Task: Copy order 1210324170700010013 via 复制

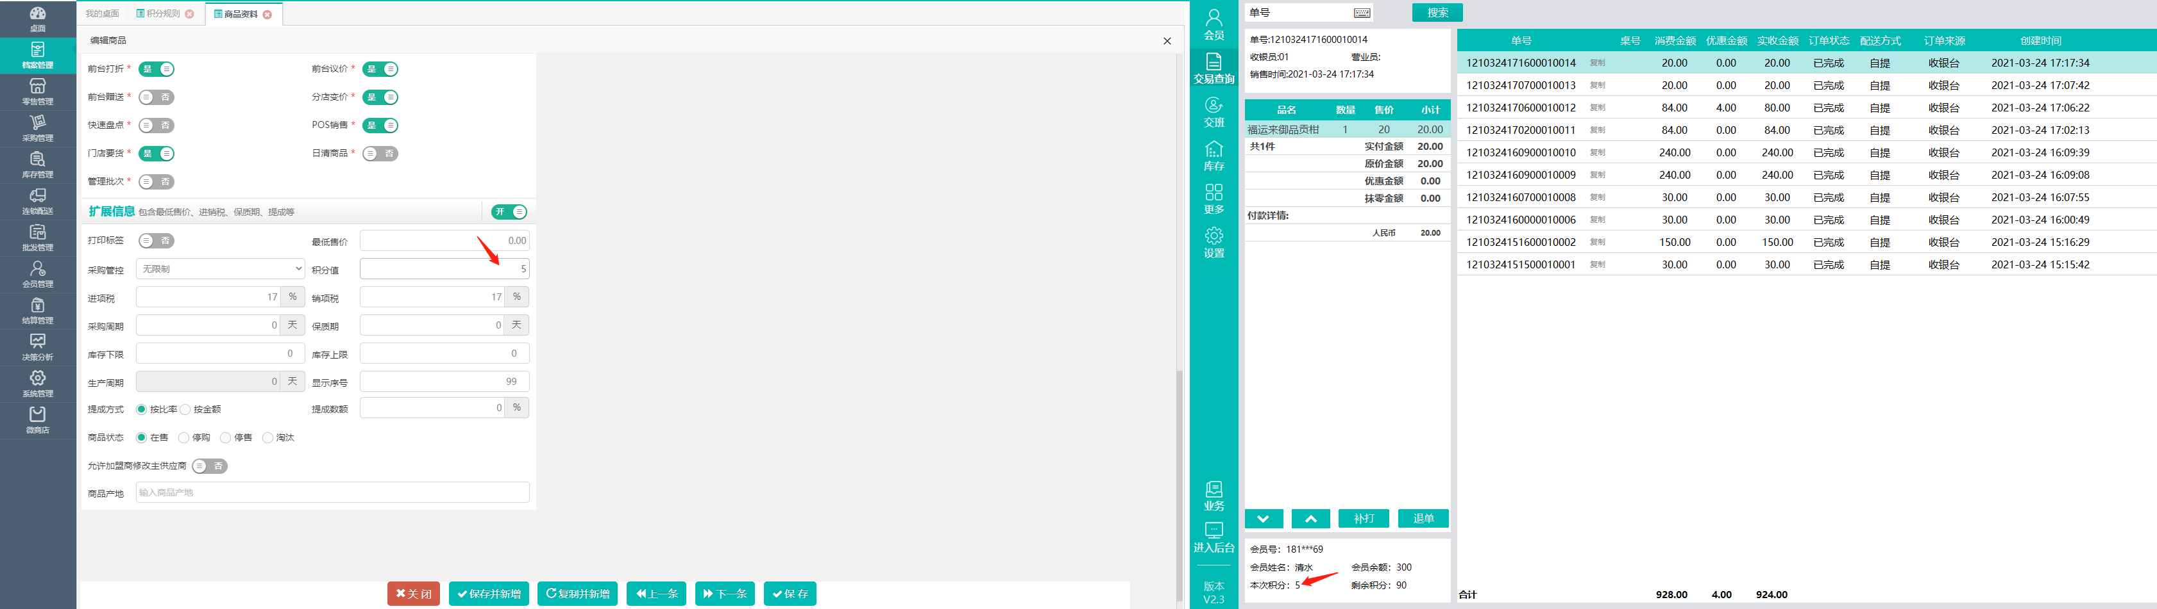Action: [1598, 85]
